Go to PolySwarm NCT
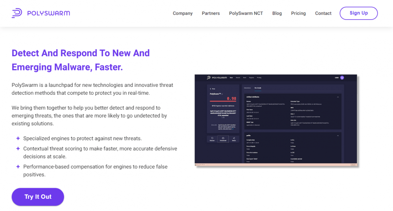The image size is (393, 211). (x=246, y=13)
